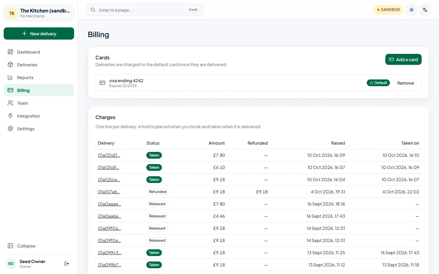Open delivery 01a099b7 link
The height and width of the screenshot is (274, 439).
click(109, 265)
